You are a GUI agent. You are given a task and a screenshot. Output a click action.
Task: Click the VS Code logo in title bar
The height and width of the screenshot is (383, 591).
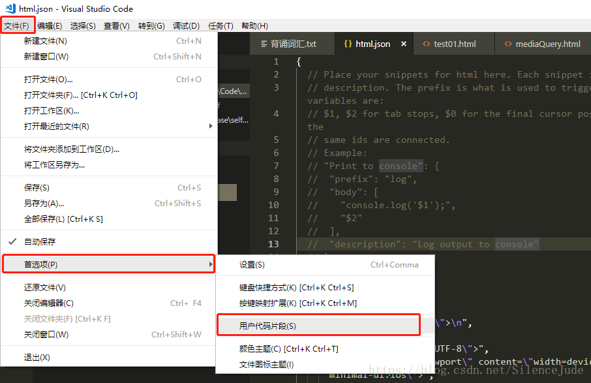10,8
